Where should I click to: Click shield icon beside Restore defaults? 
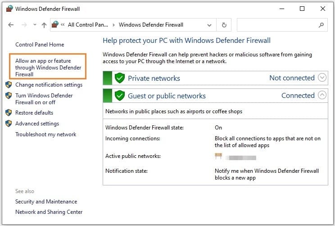pyautogui.click(x=9, y=112)
